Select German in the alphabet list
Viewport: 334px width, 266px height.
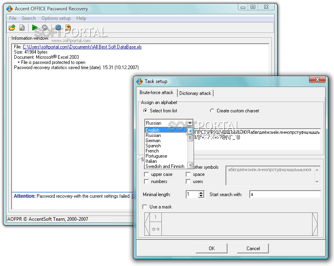click(x=166, y=141)
